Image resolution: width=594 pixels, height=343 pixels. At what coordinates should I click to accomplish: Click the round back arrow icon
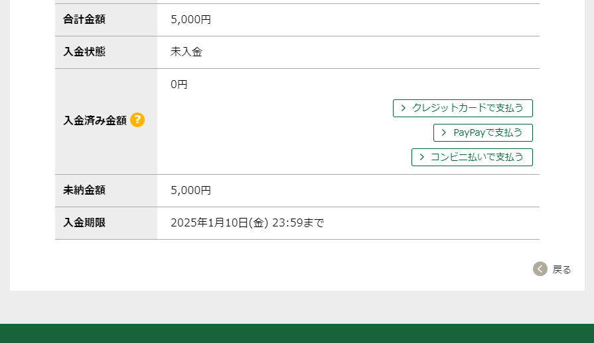pos(540,269)
